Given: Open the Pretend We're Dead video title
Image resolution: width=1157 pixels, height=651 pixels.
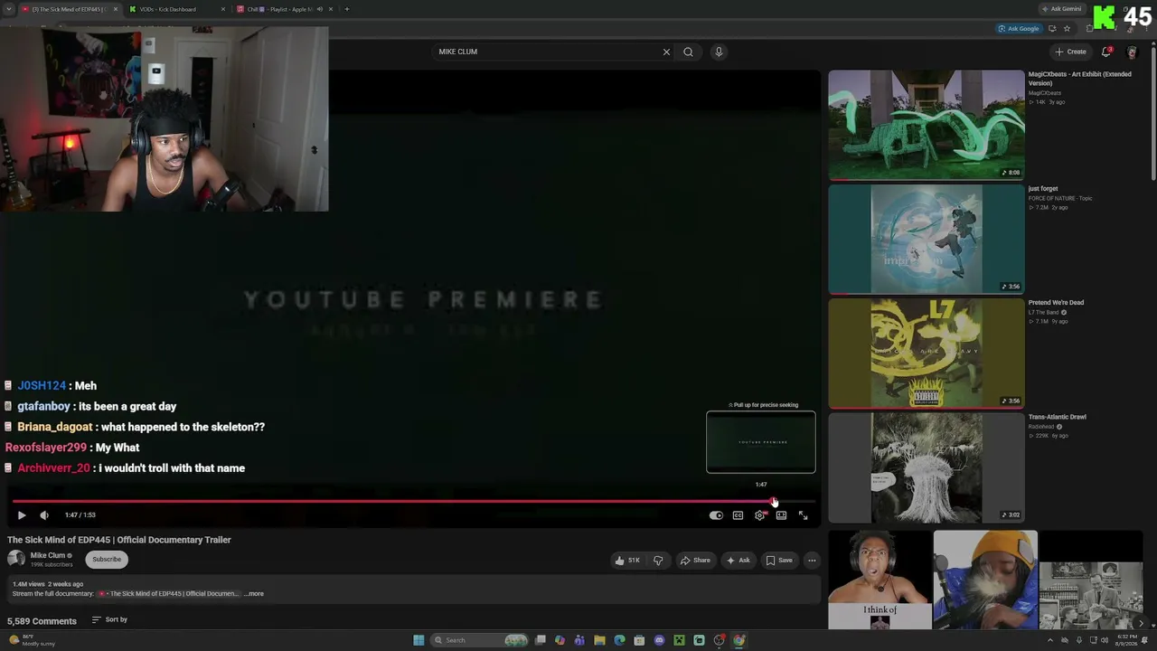Looking at the screenshot, I should pyautogui.click(x=1056, y=303).
